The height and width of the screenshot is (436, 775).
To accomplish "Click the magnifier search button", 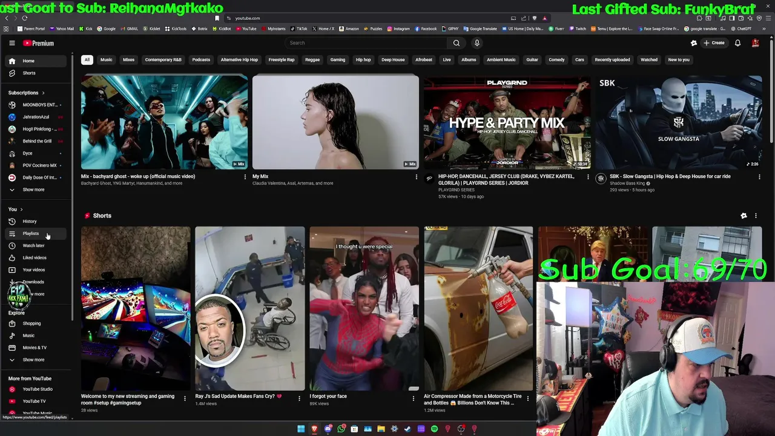I will coord(457,43).
